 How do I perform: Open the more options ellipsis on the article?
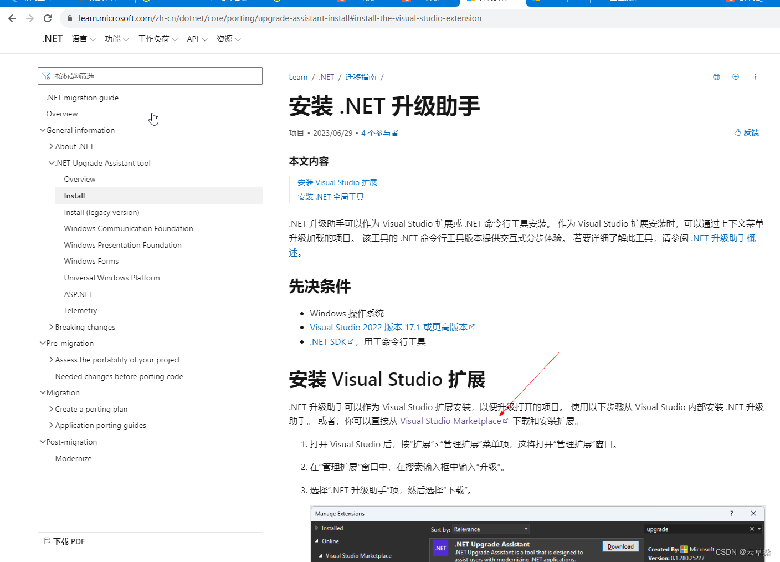[x=755, y=76]
